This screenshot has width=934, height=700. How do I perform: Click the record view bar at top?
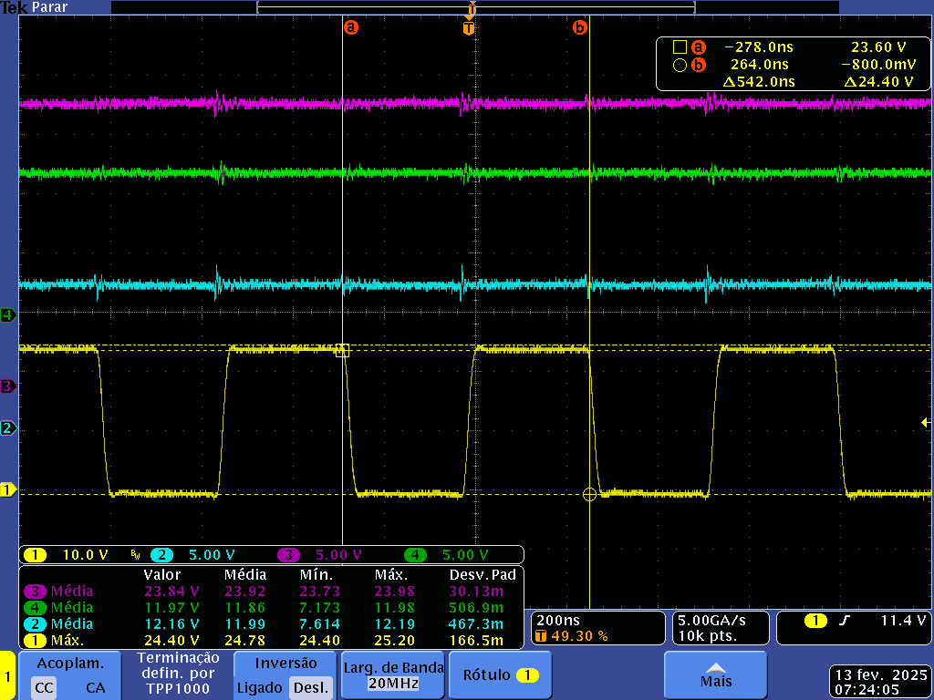coord(475,7)
